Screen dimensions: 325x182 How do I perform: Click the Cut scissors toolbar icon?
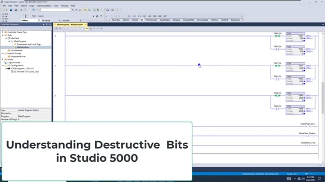pos(21,10)
